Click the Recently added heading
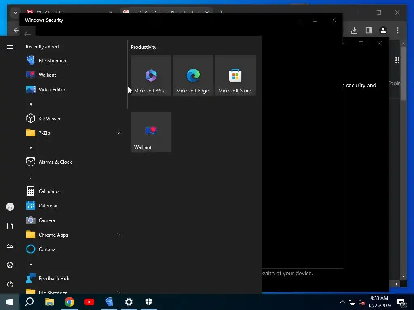This screenshot has width=414, height=310. click(42, 47)
